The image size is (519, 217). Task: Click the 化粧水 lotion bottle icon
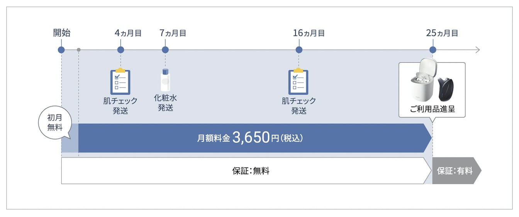pos(165,80)
